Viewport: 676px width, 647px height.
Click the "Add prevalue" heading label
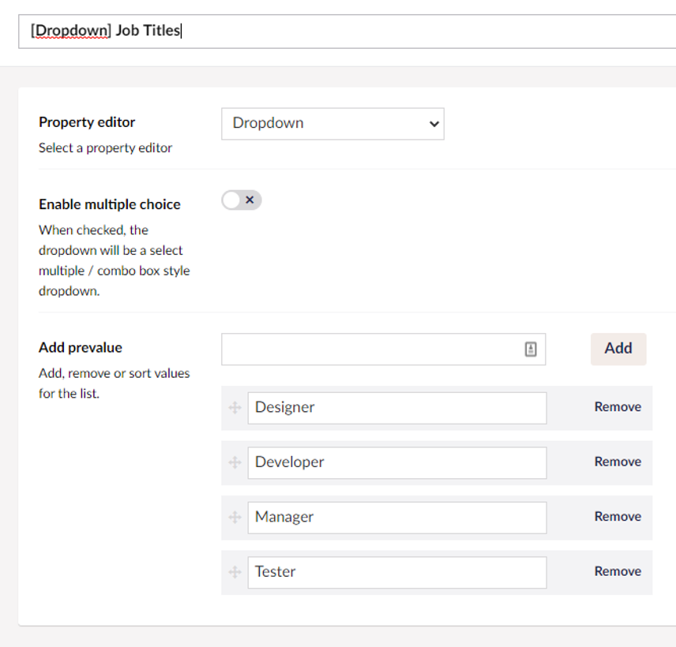coord(81,347)
